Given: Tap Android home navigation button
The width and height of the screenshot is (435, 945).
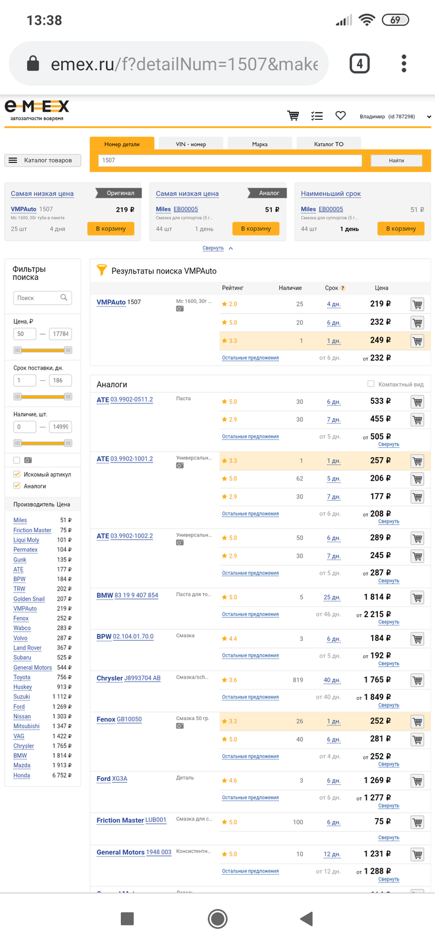Looking at the screenshot, I should [218, 918].
